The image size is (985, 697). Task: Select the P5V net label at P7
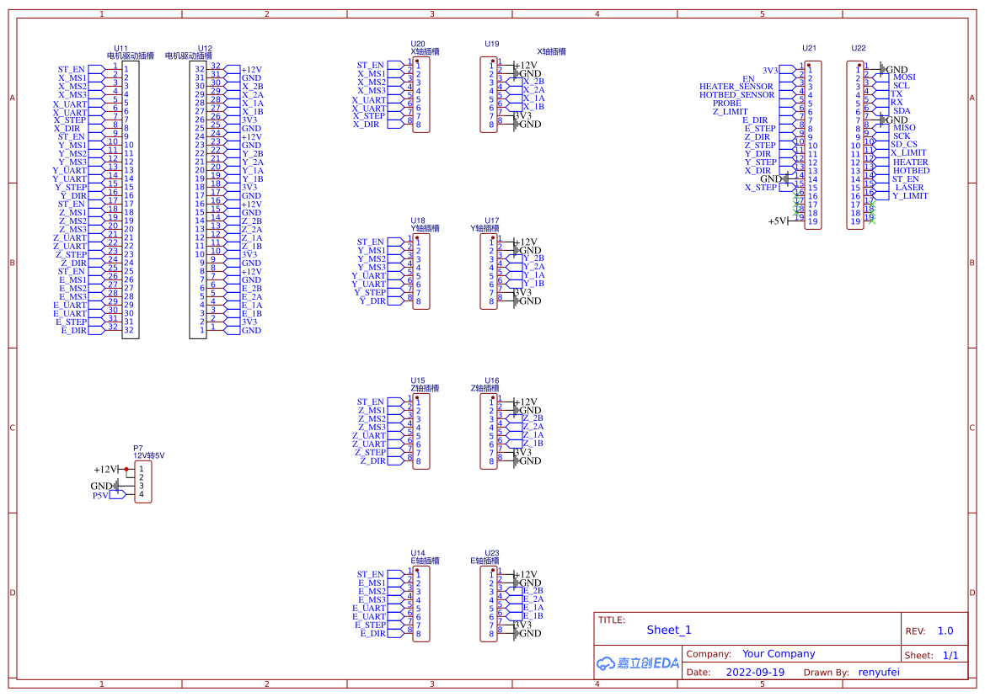click(x=100, y=496)
